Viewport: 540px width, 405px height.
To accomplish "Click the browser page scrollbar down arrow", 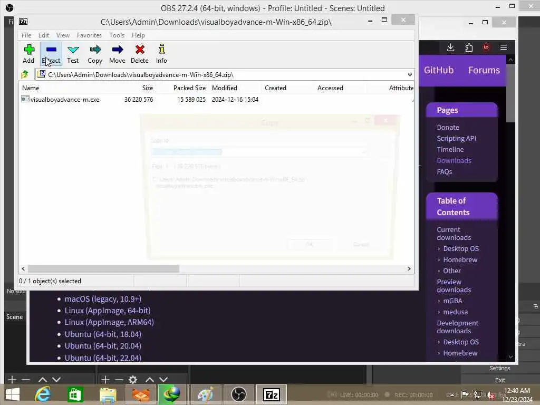I will [x=510, y=357].
